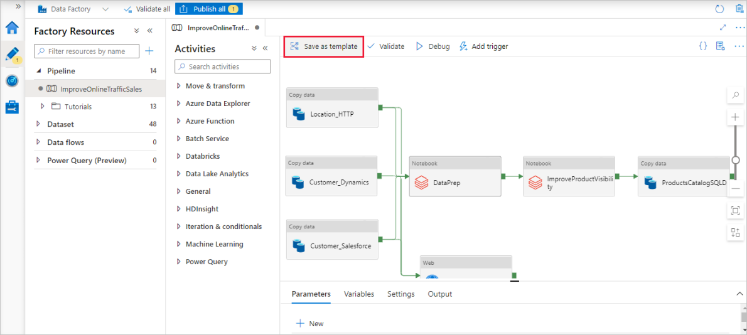Select ProductsCatalogSQLD copy activity

tap(684, 176)
